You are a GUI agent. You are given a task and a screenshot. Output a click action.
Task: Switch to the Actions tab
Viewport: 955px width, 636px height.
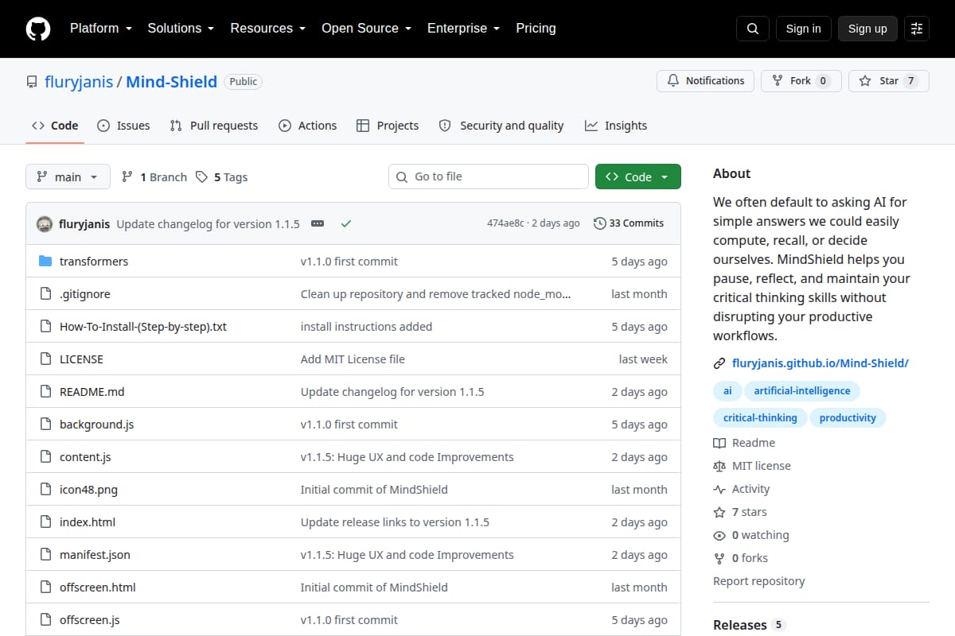pos(307,126)
